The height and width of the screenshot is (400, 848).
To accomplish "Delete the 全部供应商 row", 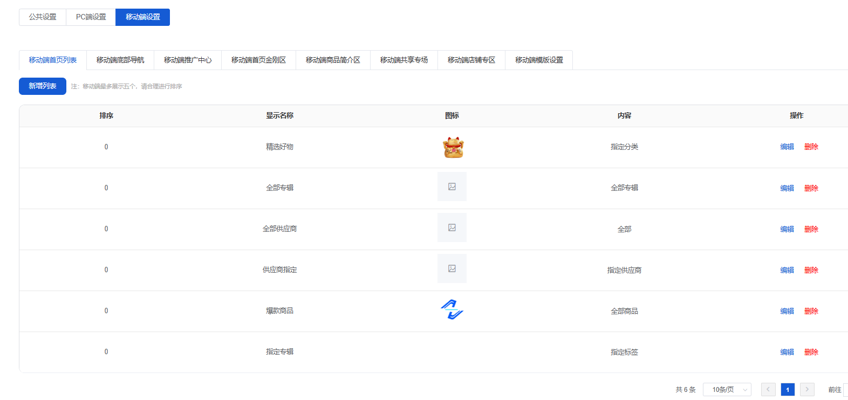I will pos(811,229).
